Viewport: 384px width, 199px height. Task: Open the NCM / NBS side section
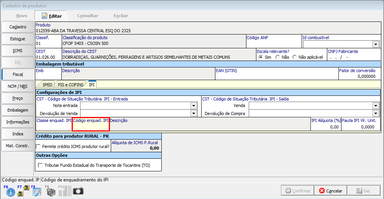17,86
